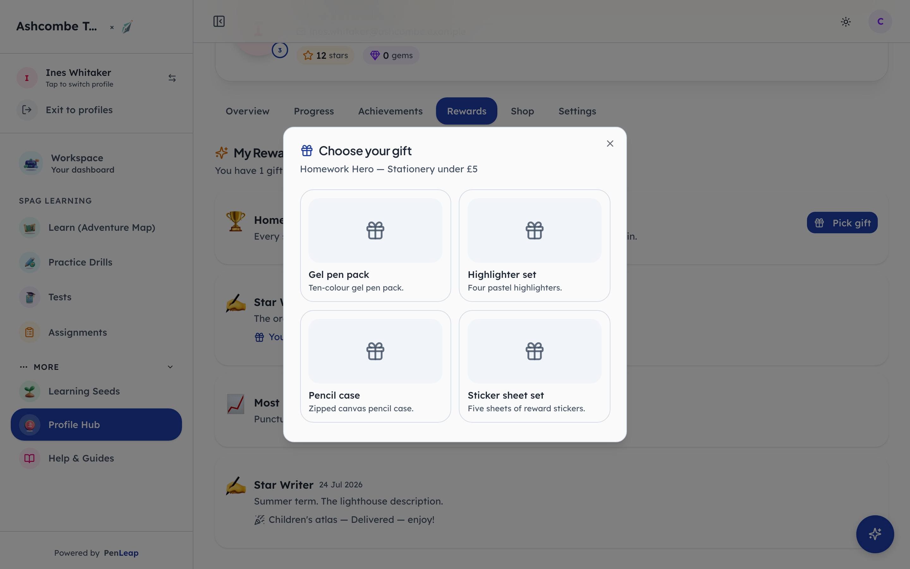The image size is (910, 569).
Task: Click the Tests graduation cap icon
Action: click(x=30, y=297)
